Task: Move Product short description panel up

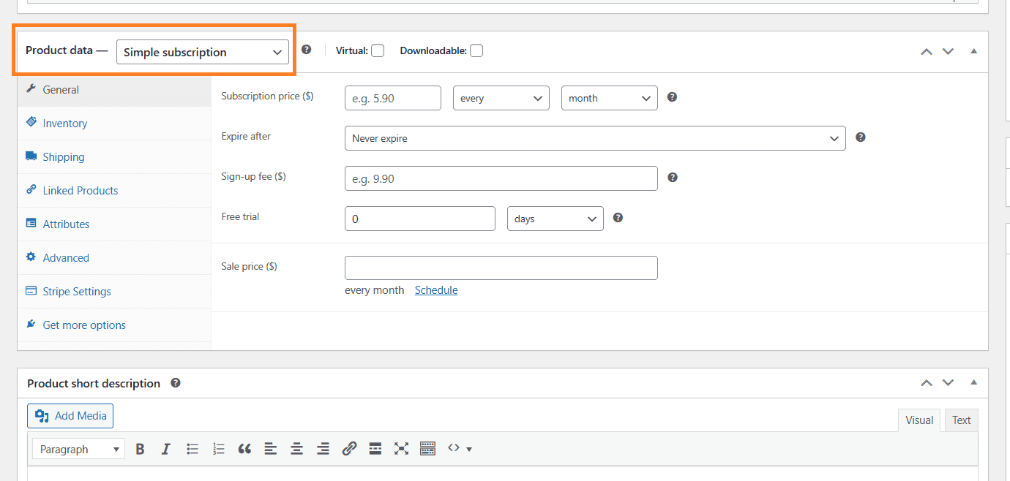Action: [x=927, y=382]
